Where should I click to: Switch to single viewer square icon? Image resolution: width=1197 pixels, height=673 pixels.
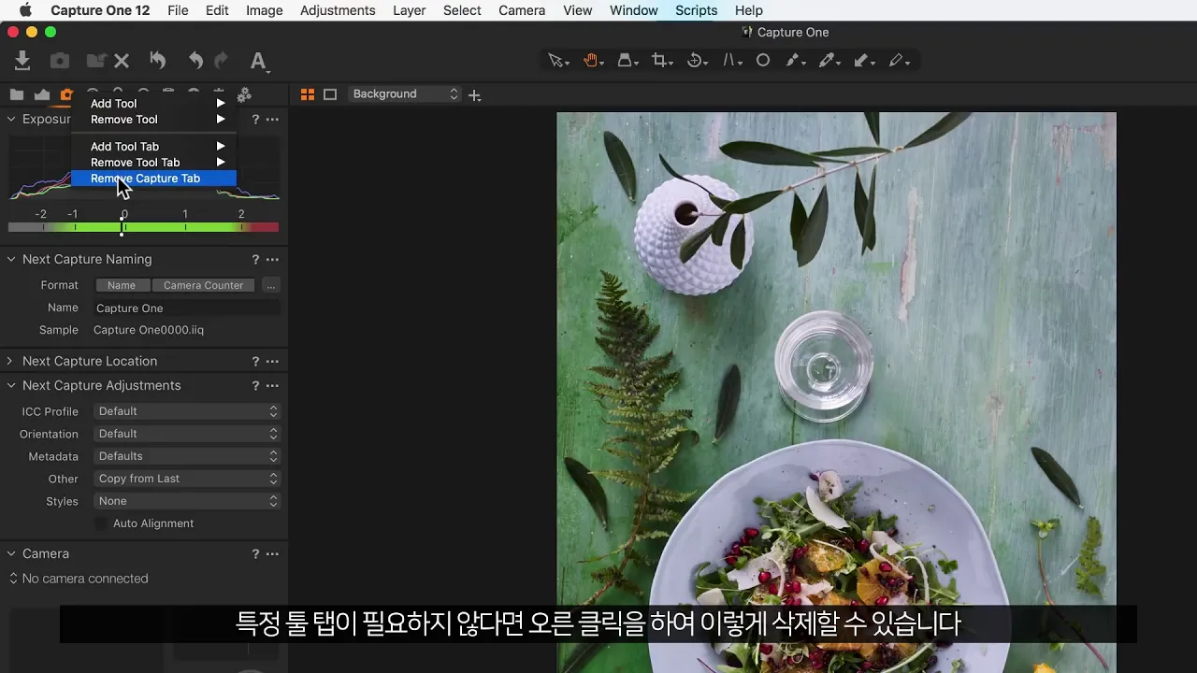click(330, 94)
